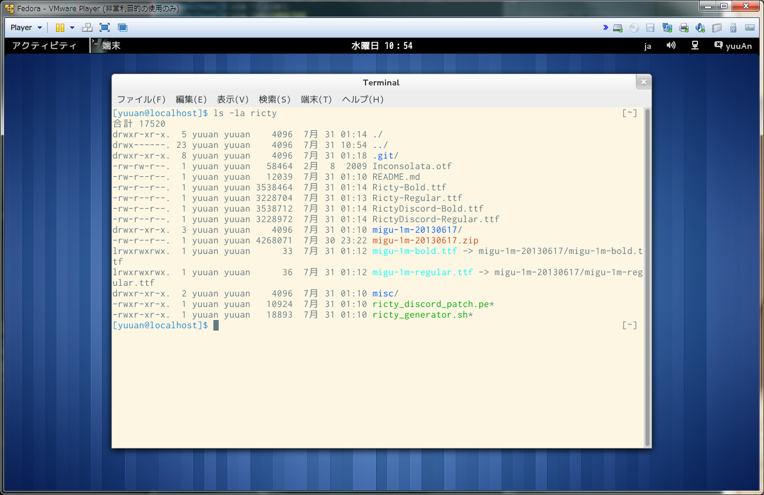Click the ".git/" directory entry
The image size is (764, 495).
386,156
